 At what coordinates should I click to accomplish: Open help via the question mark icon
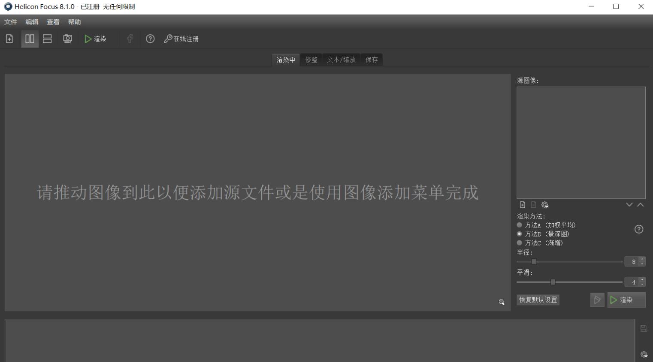pyautogui.click(x=150, y=39)
